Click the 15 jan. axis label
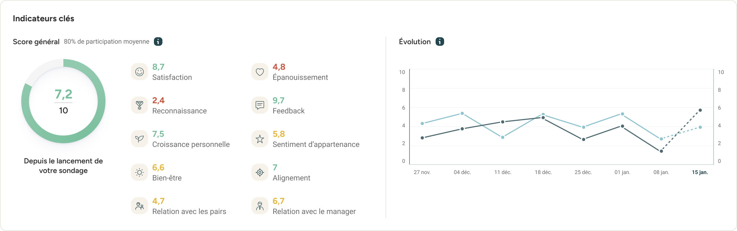The image size is (737, 231). [x=700, y=172]
